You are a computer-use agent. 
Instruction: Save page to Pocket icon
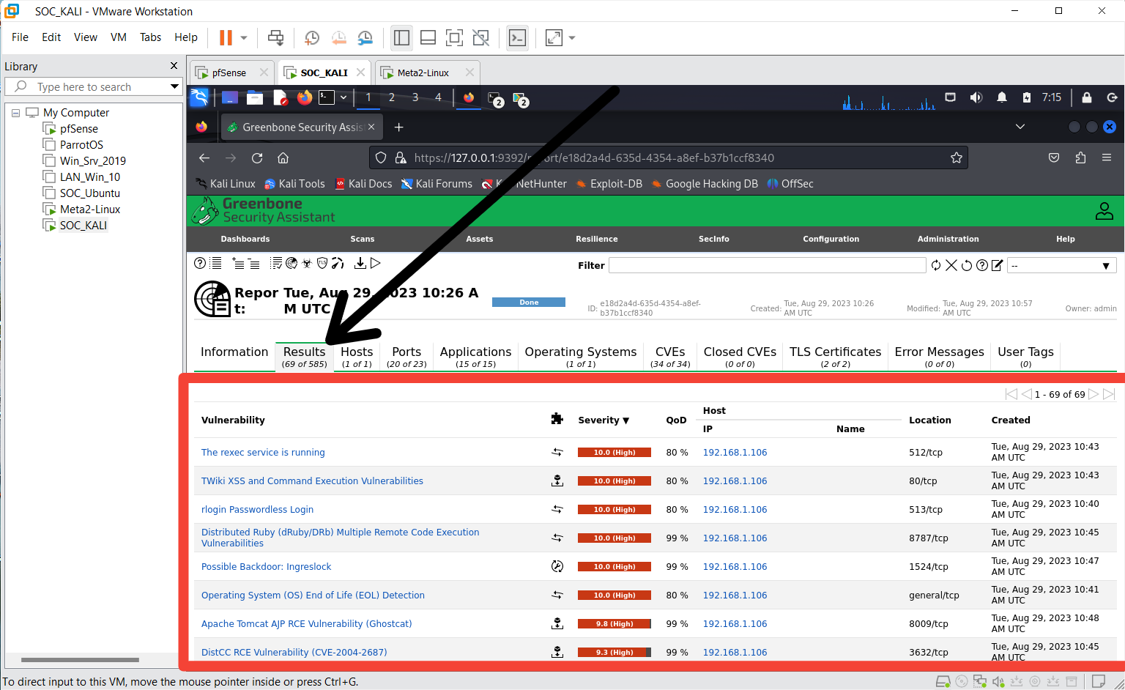pyautogui.click(x=1054, y=157)
